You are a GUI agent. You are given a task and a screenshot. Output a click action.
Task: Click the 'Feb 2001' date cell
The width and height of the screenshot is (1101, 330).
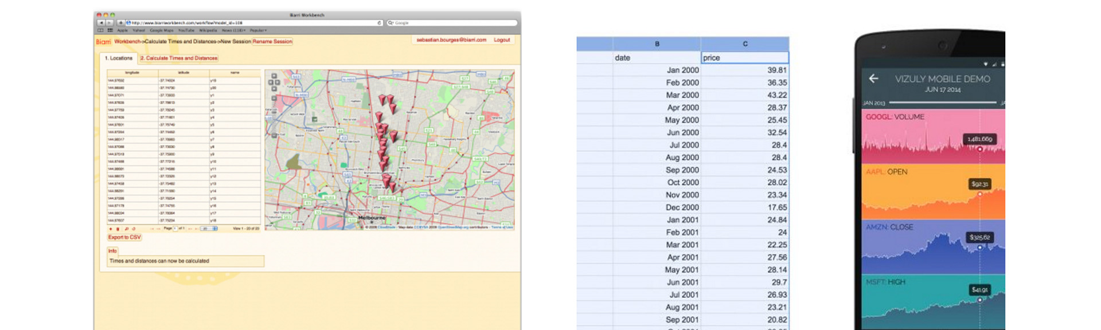(657, 232)
